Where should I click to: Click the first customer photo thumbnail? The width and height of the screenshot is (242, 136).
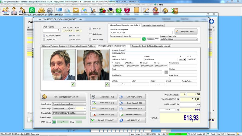point(59,65)
